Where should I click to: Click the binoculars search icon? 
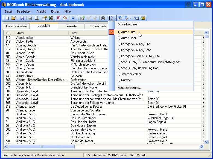point(103,18)
